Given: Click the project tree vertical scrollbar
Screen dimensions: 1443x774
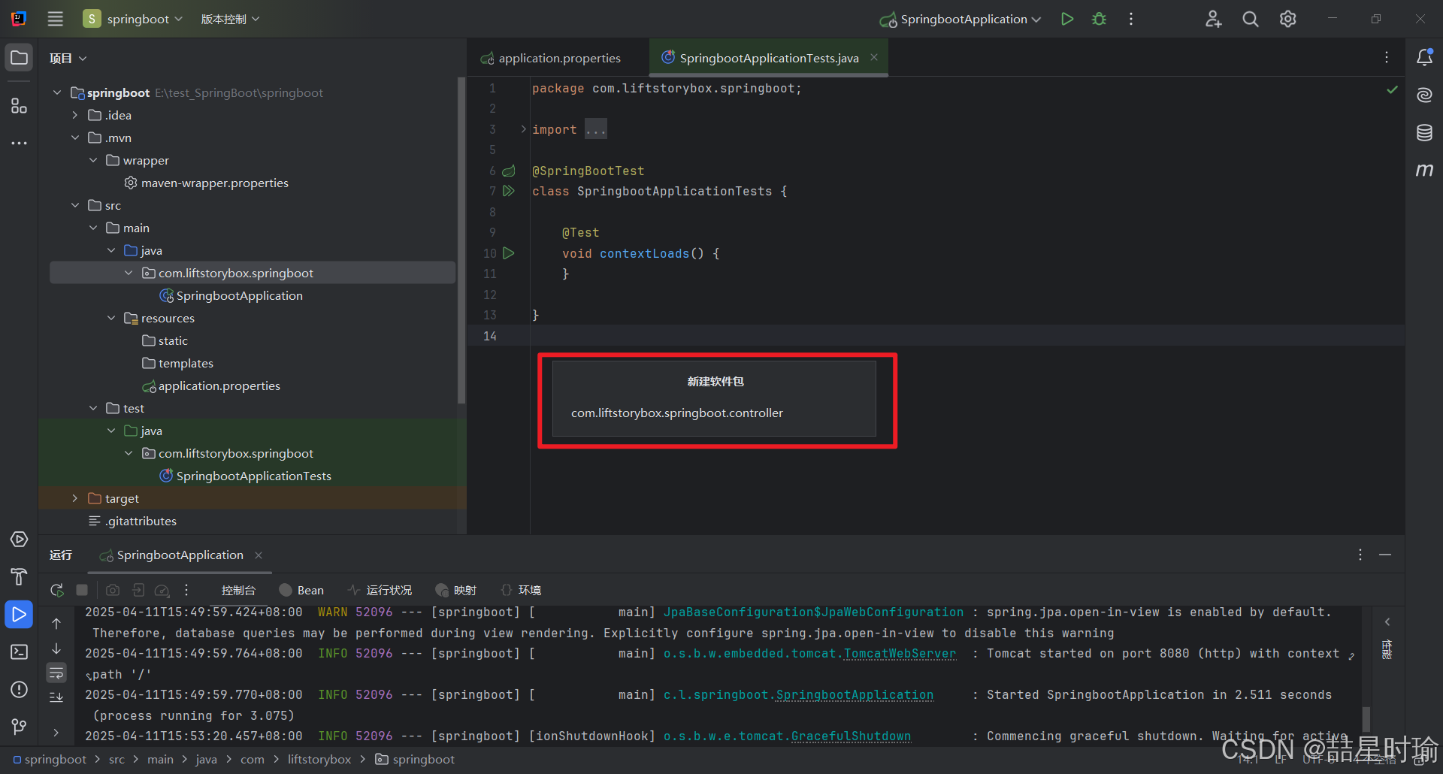Looking at the screenshot, I should coord(461,240).
